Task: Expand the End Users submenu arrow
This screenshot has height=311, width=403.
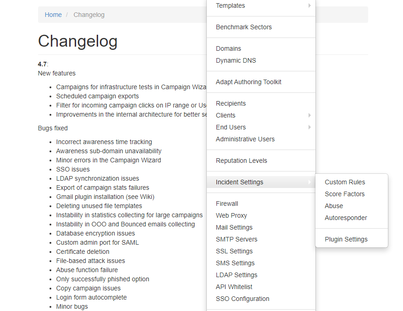Action: click(x=309, y=127)
